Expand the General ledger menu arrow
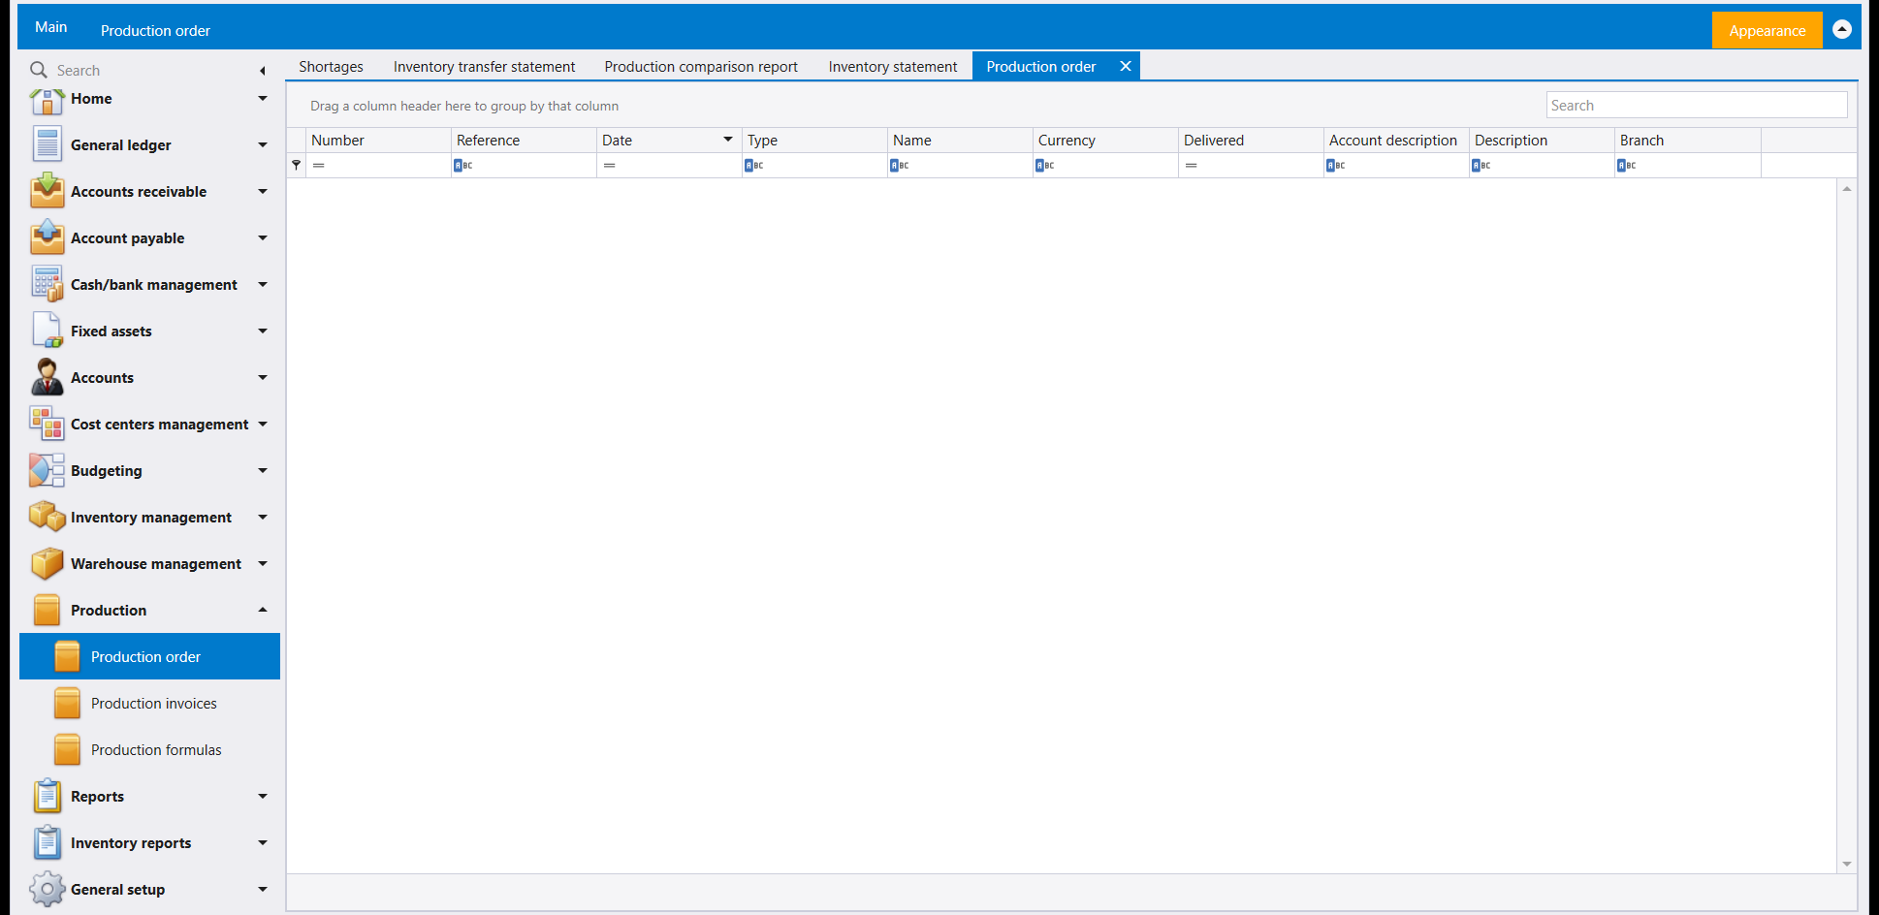Screen dimensions: 1879x915 click(x=263, y=144)
